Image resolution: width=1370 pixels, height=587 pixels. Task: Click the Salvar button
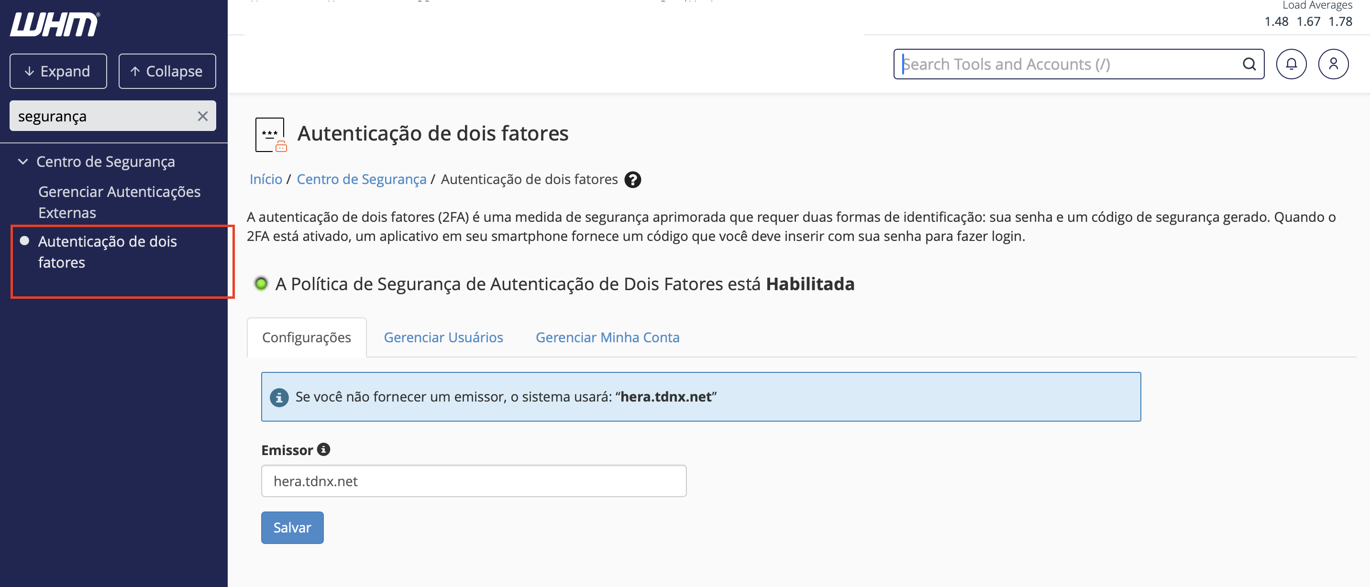tap(292, 528)
